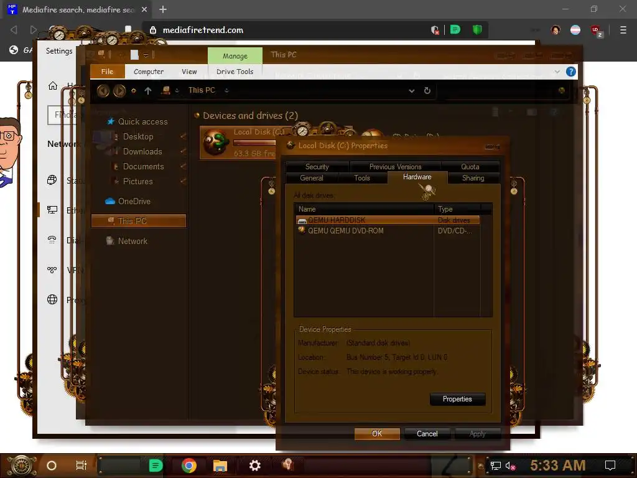Open the green notes app on taskbar

click(x=156, y=466)
